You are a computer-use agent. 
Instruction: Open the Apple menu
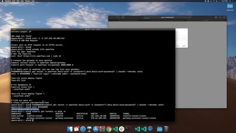(3, 1)
